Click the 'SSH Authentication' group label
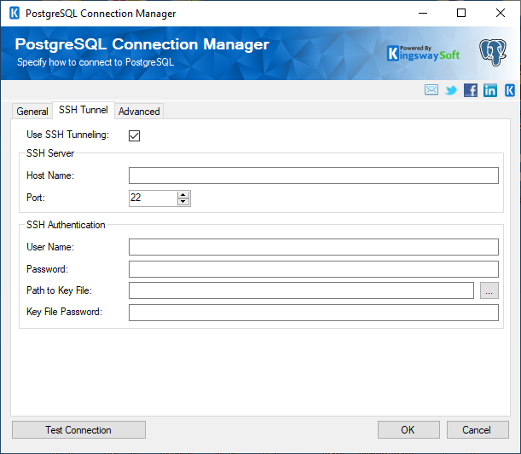This screenshot has width=521, height=454. [66, 225]
